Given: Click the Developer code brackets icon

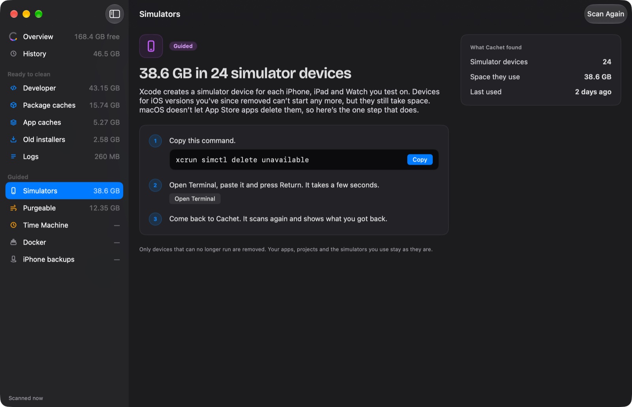Looking at the screenshot, I should (13, 88).
